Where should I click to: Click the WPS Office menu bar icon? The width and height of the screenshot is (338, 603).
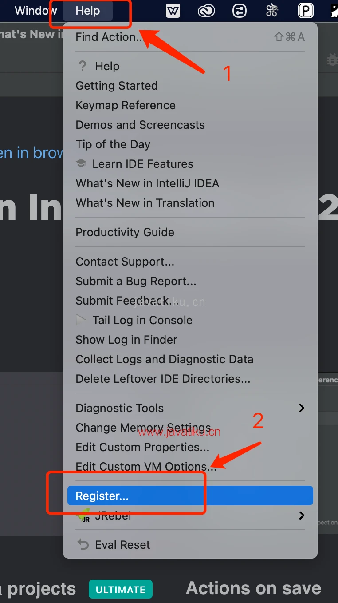click(x=173, y=10)
